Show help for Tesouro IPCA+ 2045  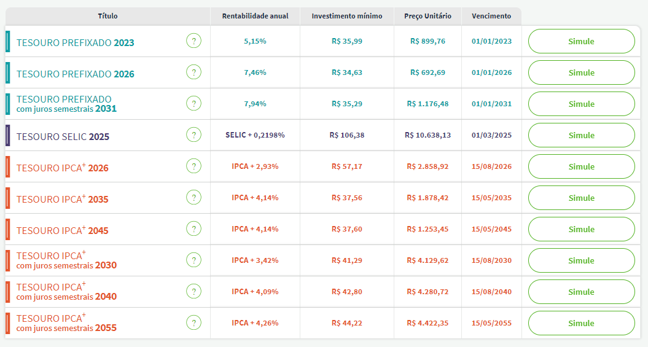point(193,229)
